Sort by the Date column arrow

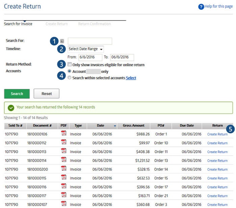(115, 126)
